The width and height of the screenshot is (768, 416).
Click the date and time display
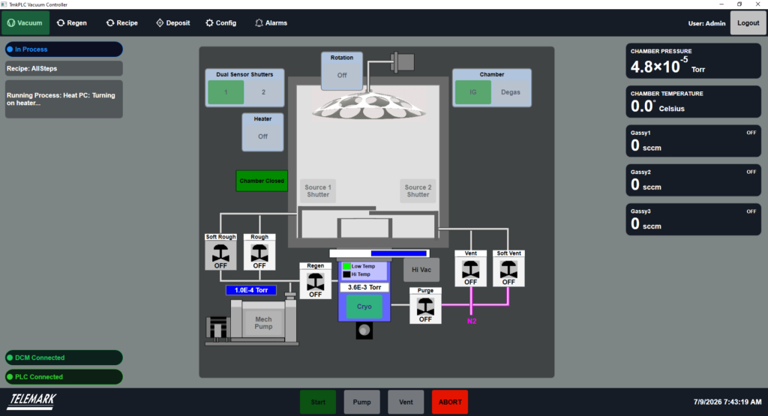click(x=727, y=402)
